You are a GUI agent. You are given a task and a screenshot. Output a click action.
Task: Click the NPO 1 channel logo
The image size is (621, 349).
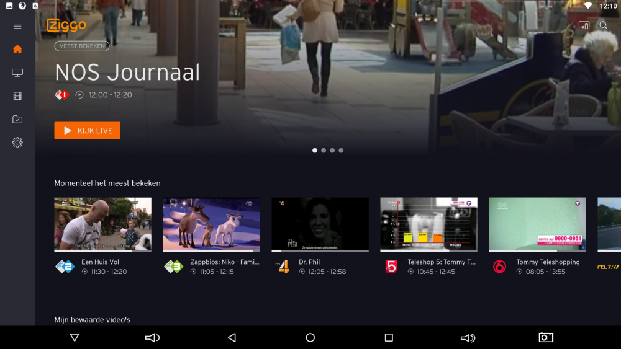(x=61, y=95)
